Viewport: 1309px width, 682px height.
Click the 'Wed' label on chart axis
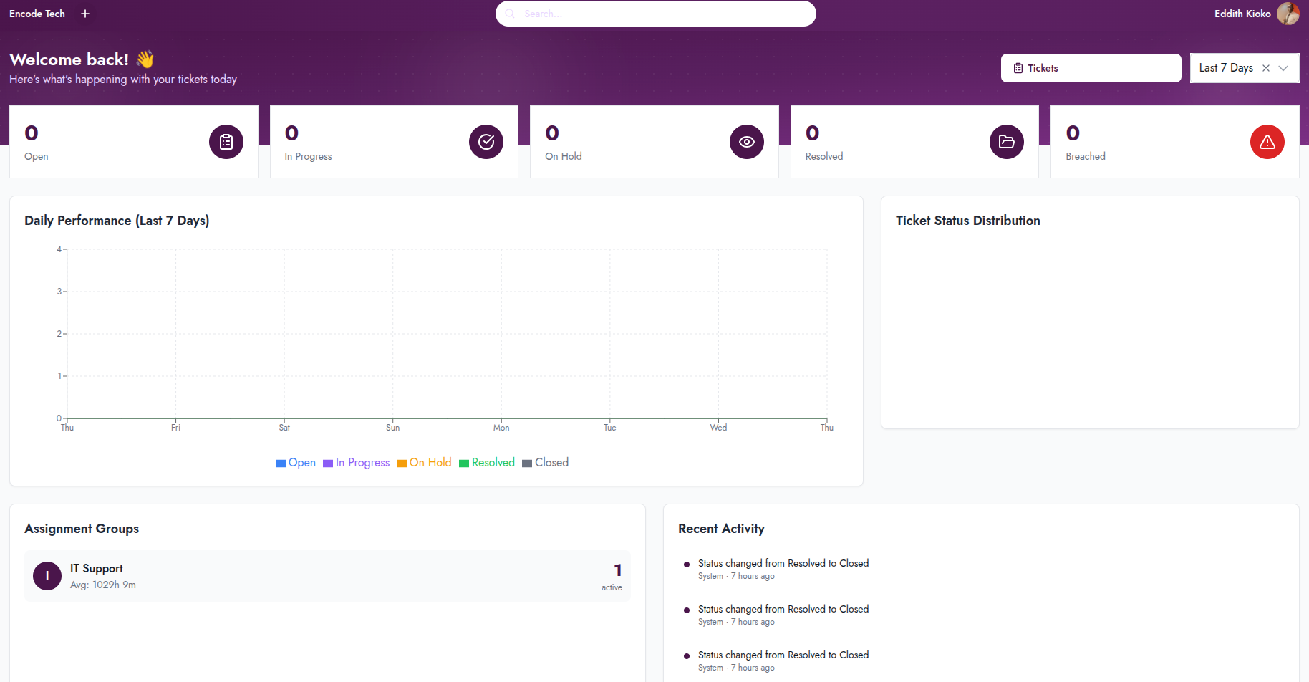[x=718, y=428]
